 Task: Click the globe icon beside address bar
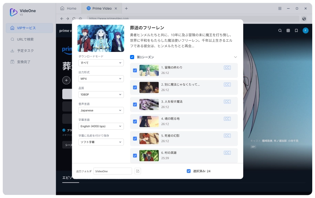tap(304, 19)
